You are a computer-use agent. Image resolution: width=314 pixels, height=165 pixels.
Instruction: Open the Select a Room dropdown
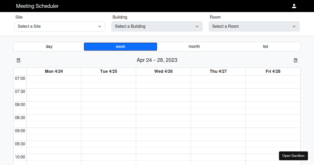[254, 26]
